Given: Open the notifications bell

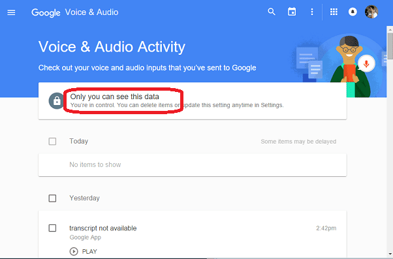Looking at the screenshot, I should [353, 12].
